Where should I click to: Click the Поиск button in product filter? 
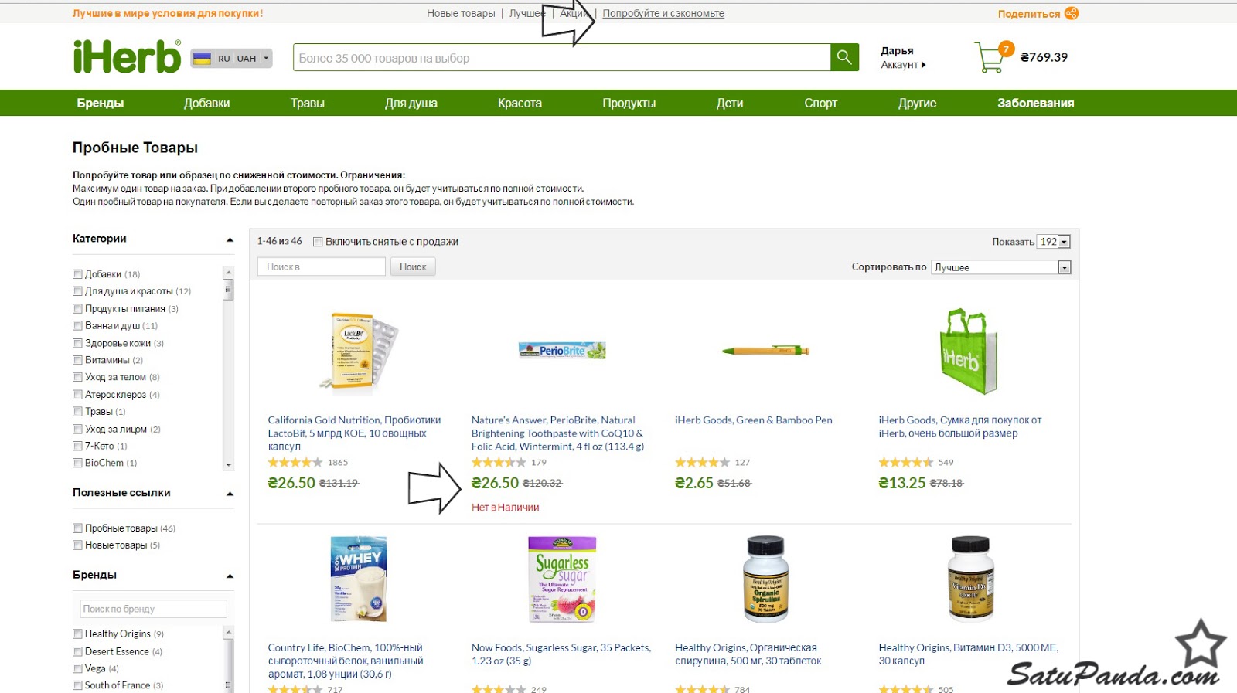pyautogui.click(x=413, y=267)
